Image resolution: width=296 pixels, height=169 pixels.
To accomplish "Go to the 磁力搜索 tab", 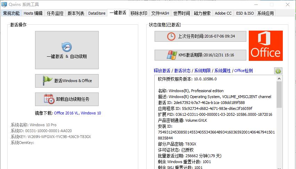I will 202,13.
